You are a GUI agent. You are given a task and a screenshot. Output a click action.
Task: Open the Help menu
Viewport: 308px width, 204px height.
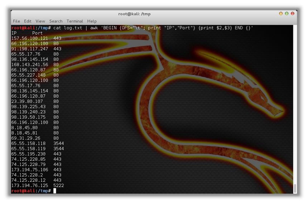tap(92, 21)
